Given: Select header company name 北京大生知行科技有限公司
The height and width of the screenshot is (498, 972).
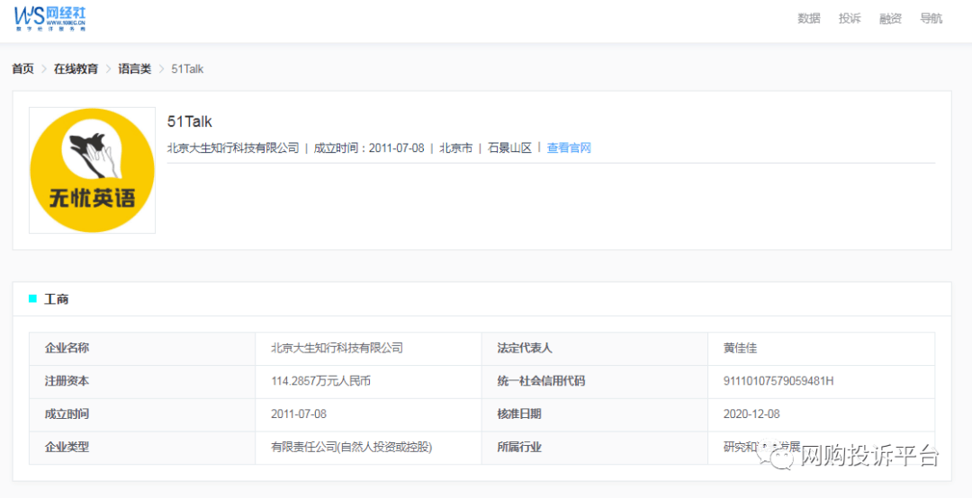Looking at the screenshot, I should click(233, 147).
